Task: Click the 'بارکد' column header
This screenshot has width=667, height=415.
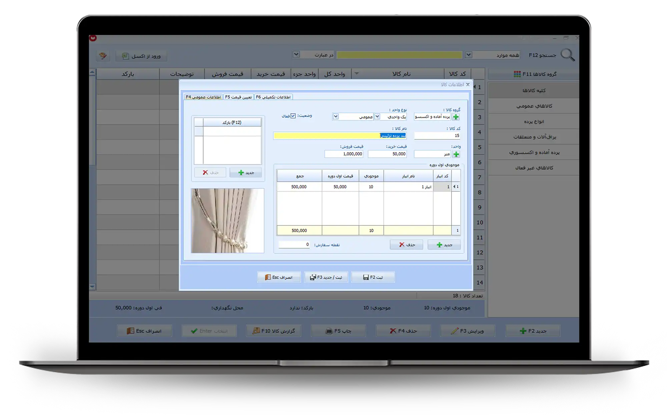Action: (128, 74)
